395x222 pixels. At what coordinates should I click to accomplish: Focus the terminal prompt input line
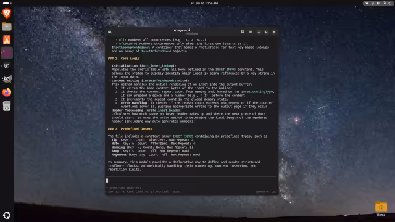[x=191, y=181]
